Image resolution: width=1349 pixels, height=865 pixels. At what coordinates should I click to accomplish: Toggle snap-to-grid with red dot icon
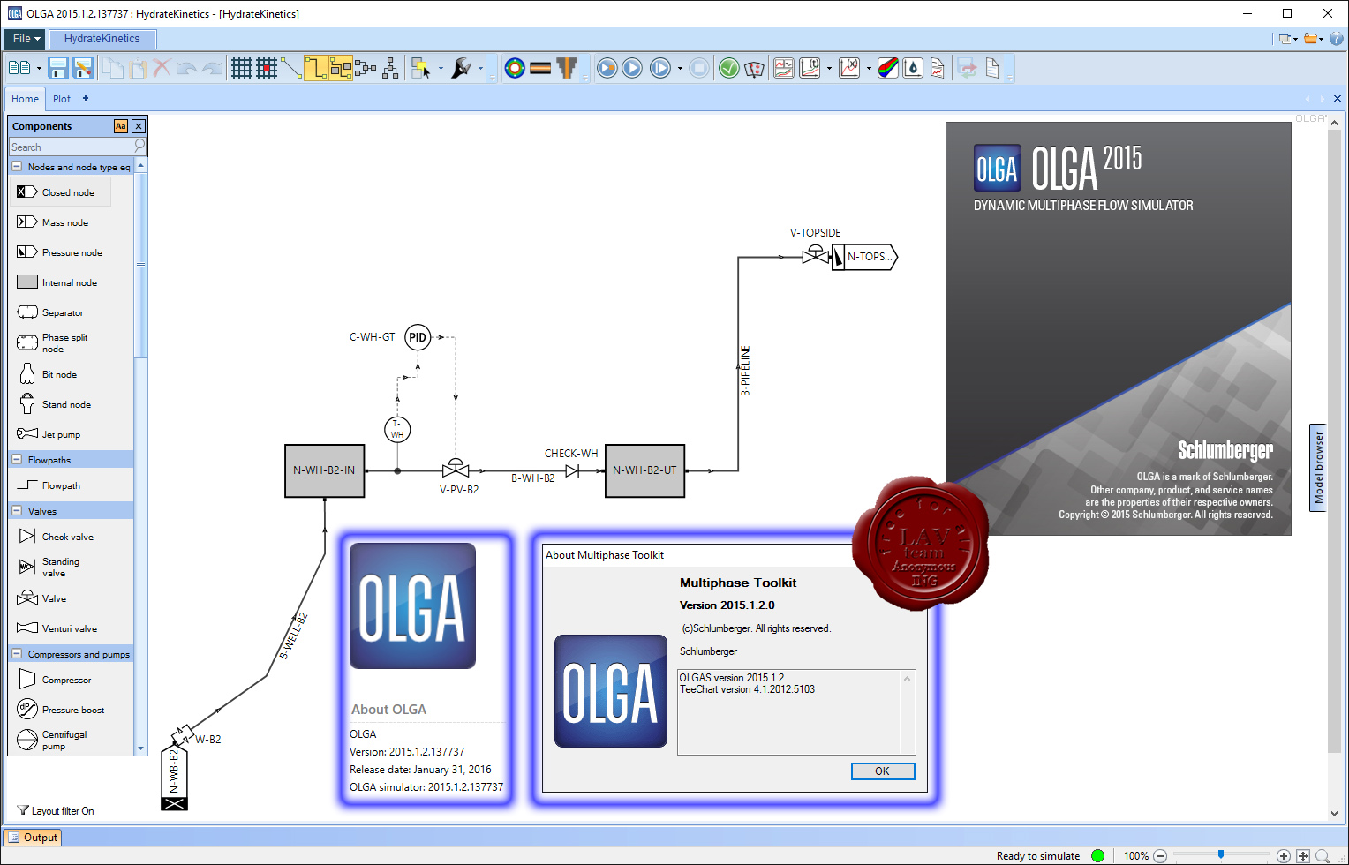pyautogui.click(x=267, y=68)
